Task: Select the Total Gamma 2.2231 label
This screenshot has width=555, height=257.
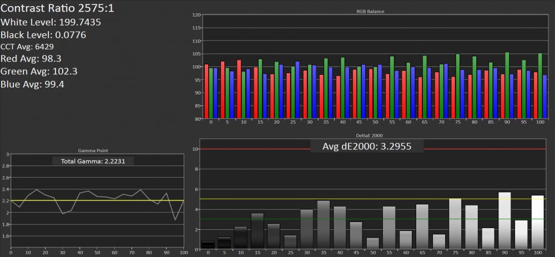Action: [93, 161]
